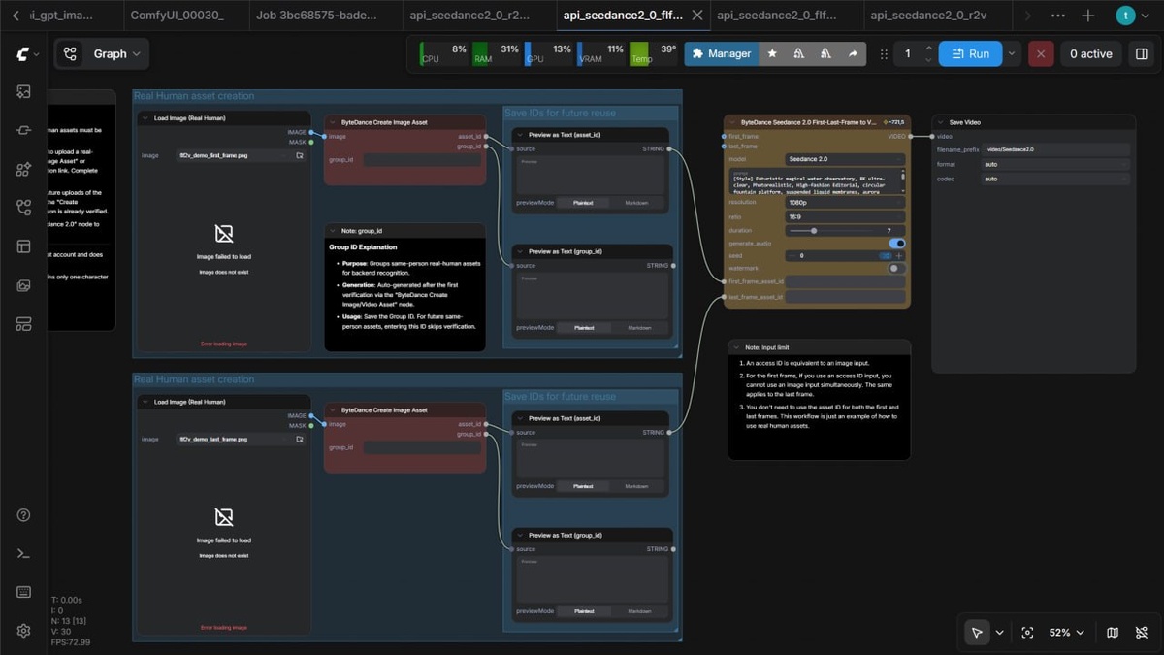
Task: Cancel current run with red X button
Action: point(1041,53)
